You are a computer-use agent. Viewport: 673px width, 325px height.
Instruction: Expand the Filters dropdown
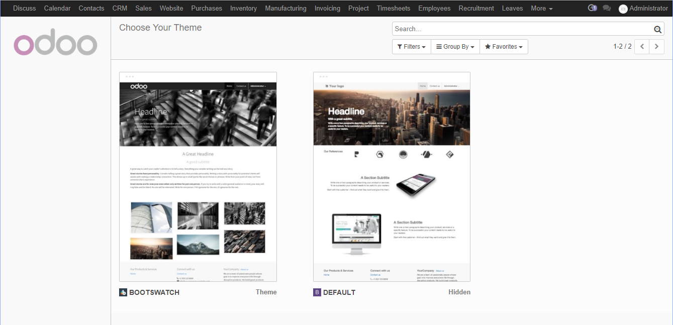pos(412,47)
